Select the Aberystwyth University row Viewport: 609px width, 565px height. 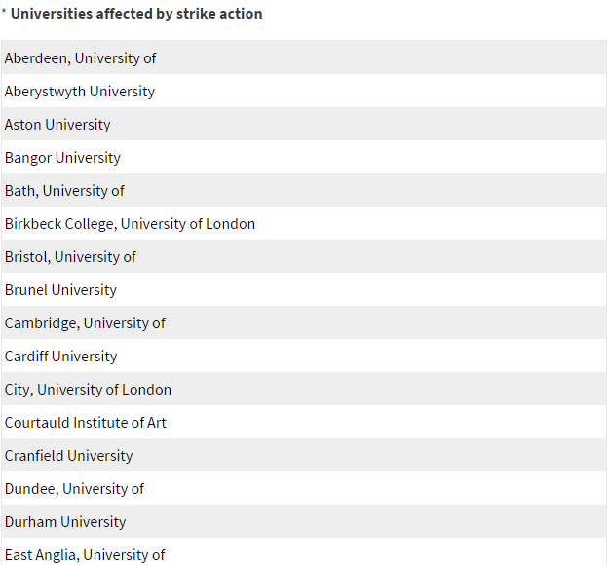(x=304, y=91)
